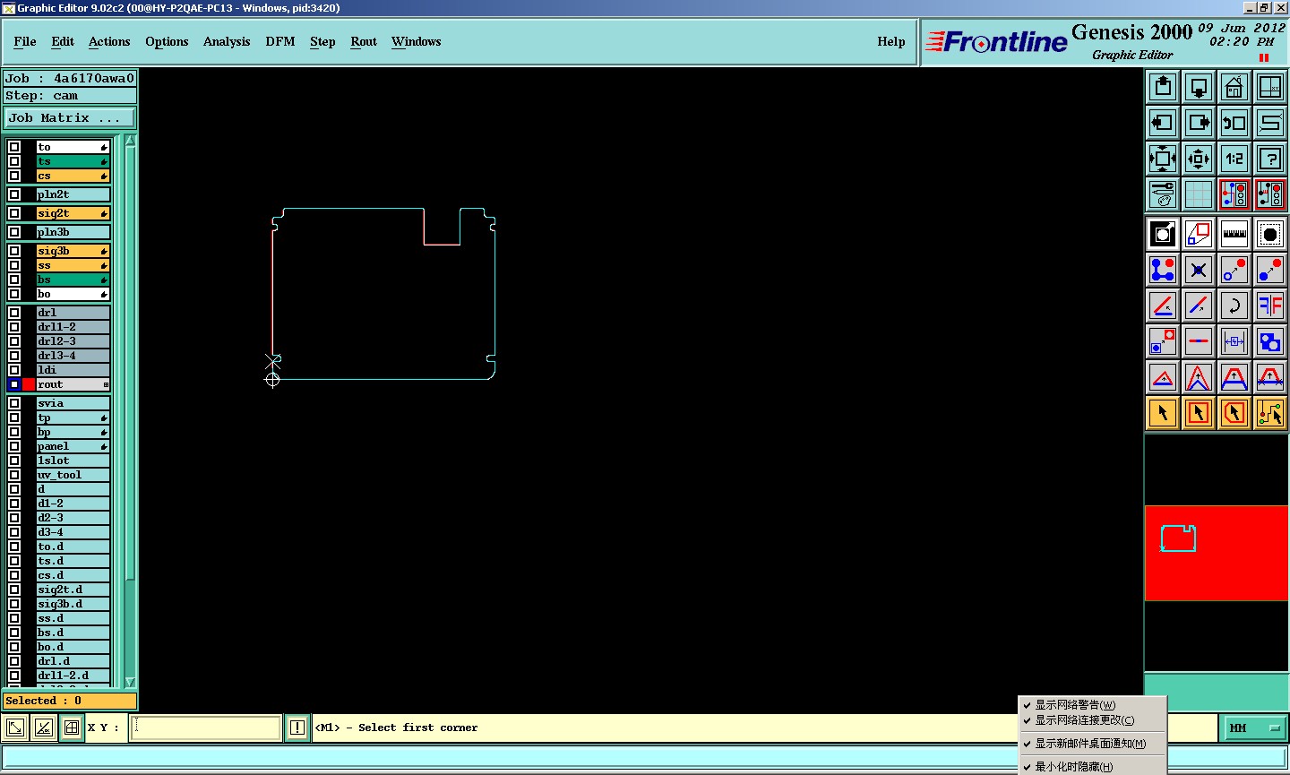This screenshot has height=775, width=1290.
Task: Select the panel layer row
Action: [x=73, y=446]
